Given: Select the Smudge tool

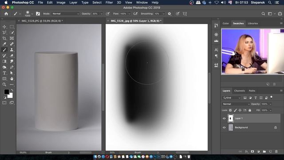Looking at the screenshot, I should (12, 61).
